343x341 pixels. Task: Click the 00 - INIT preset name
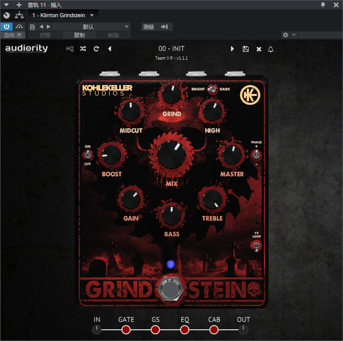click(171, 48)
